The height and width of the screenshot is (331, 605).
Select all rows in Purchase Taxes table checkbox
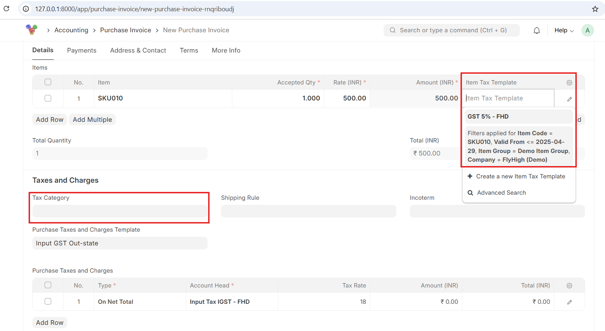[48, 285]
